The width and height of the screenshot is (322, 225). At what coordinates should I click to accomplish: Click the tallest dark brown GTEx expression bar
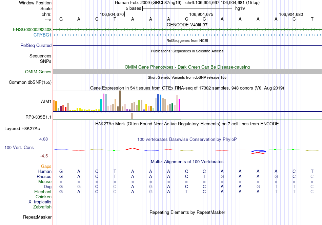tap(120, 101)
